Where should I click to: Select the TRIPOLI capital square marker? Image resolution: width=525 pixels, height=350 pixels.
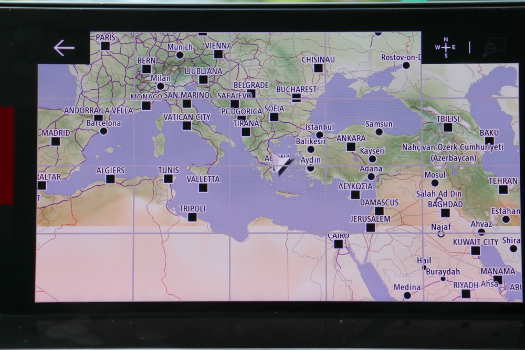pos(192,217)
